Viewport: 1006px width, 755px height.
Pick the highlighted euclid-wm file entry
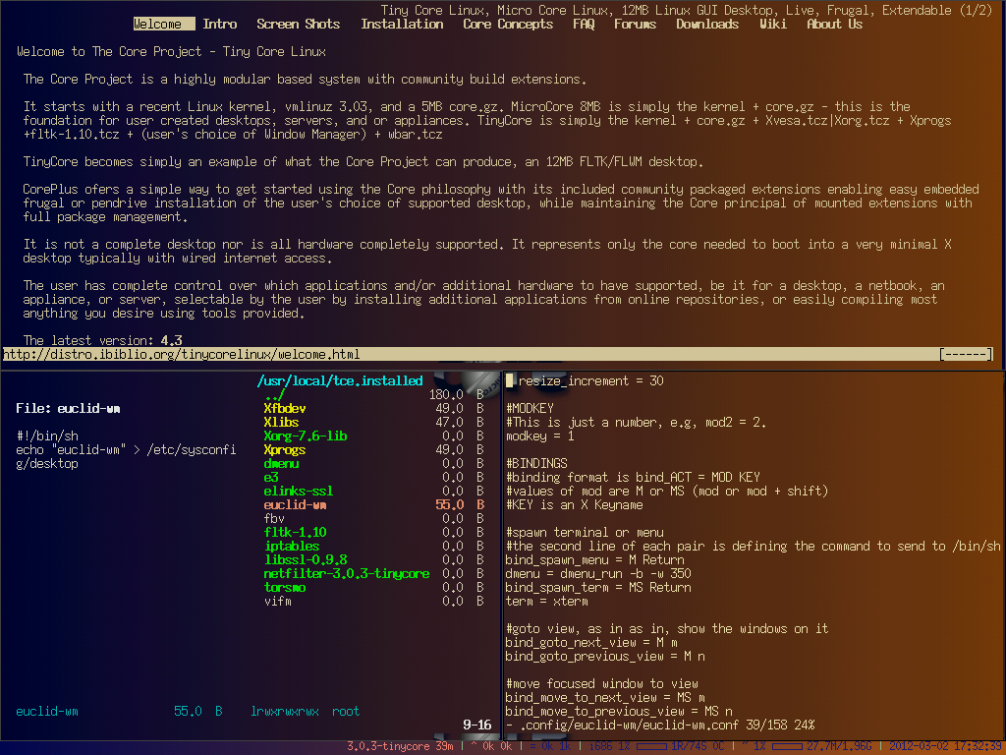click(295, 504)
